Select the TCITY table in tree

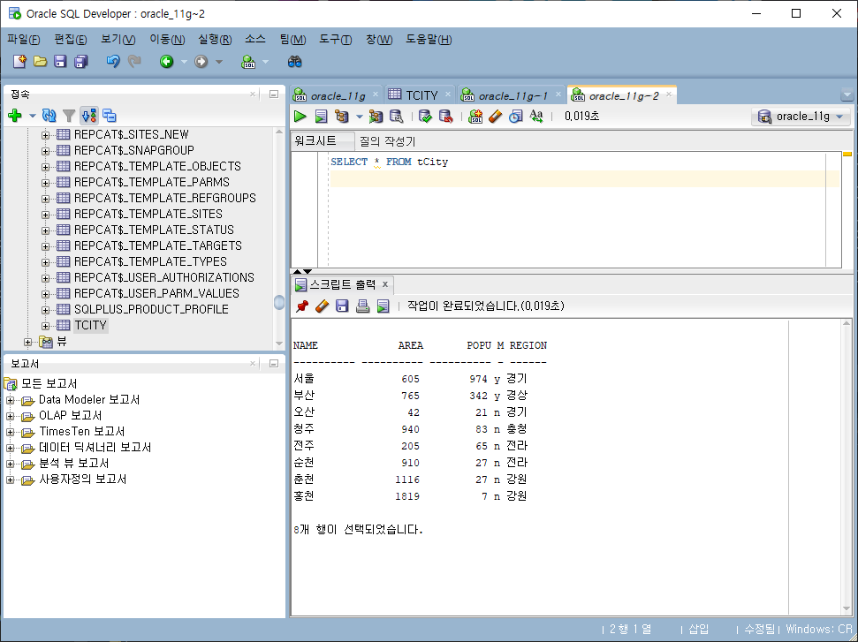(x=90, y=325)
